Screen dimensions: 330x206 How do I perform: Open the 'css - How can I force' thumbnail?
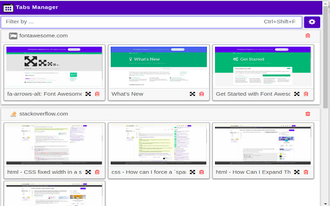159,145
